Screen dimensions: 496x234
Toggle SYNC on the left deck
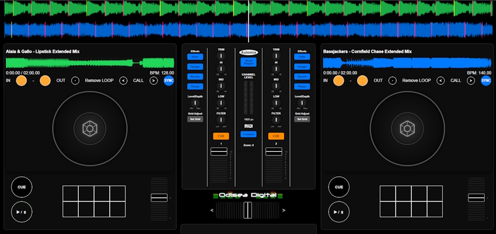pos(169,81)
